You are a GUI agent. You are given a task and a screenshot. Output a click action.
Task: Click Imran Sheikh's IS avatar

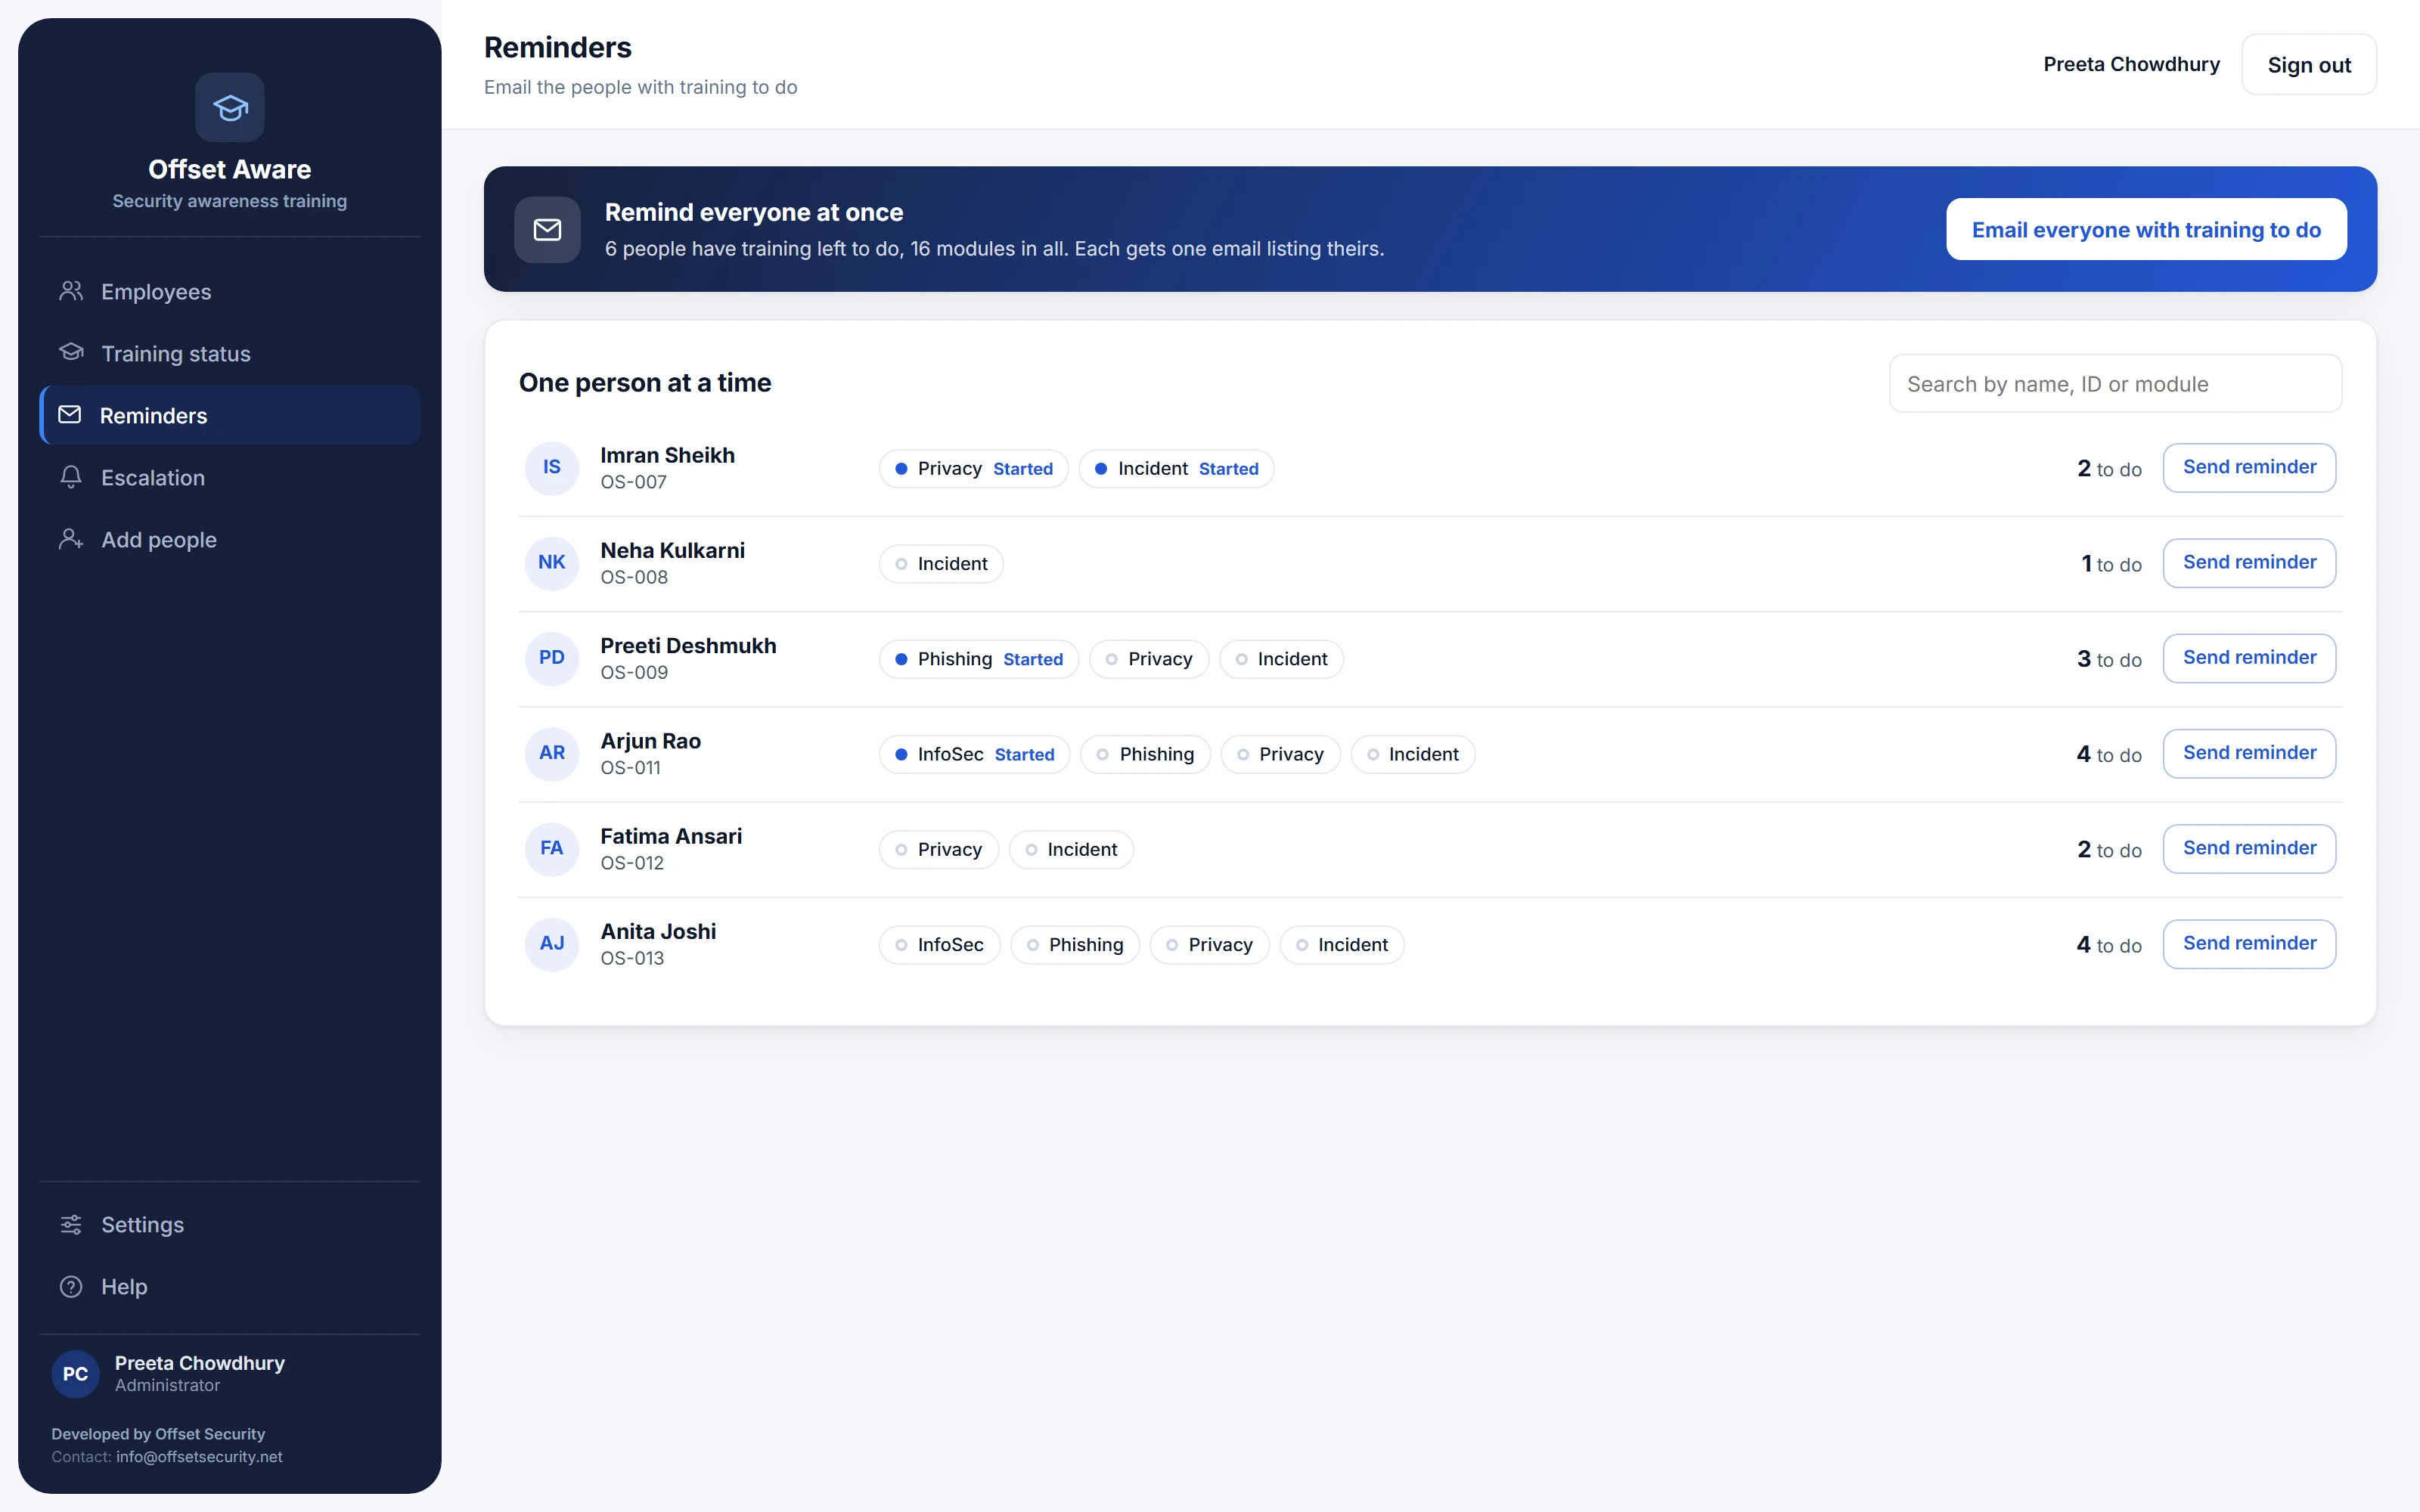pos(552,467)
